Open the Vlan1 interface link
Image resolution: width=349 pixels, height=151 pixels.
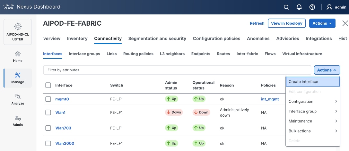61,113
